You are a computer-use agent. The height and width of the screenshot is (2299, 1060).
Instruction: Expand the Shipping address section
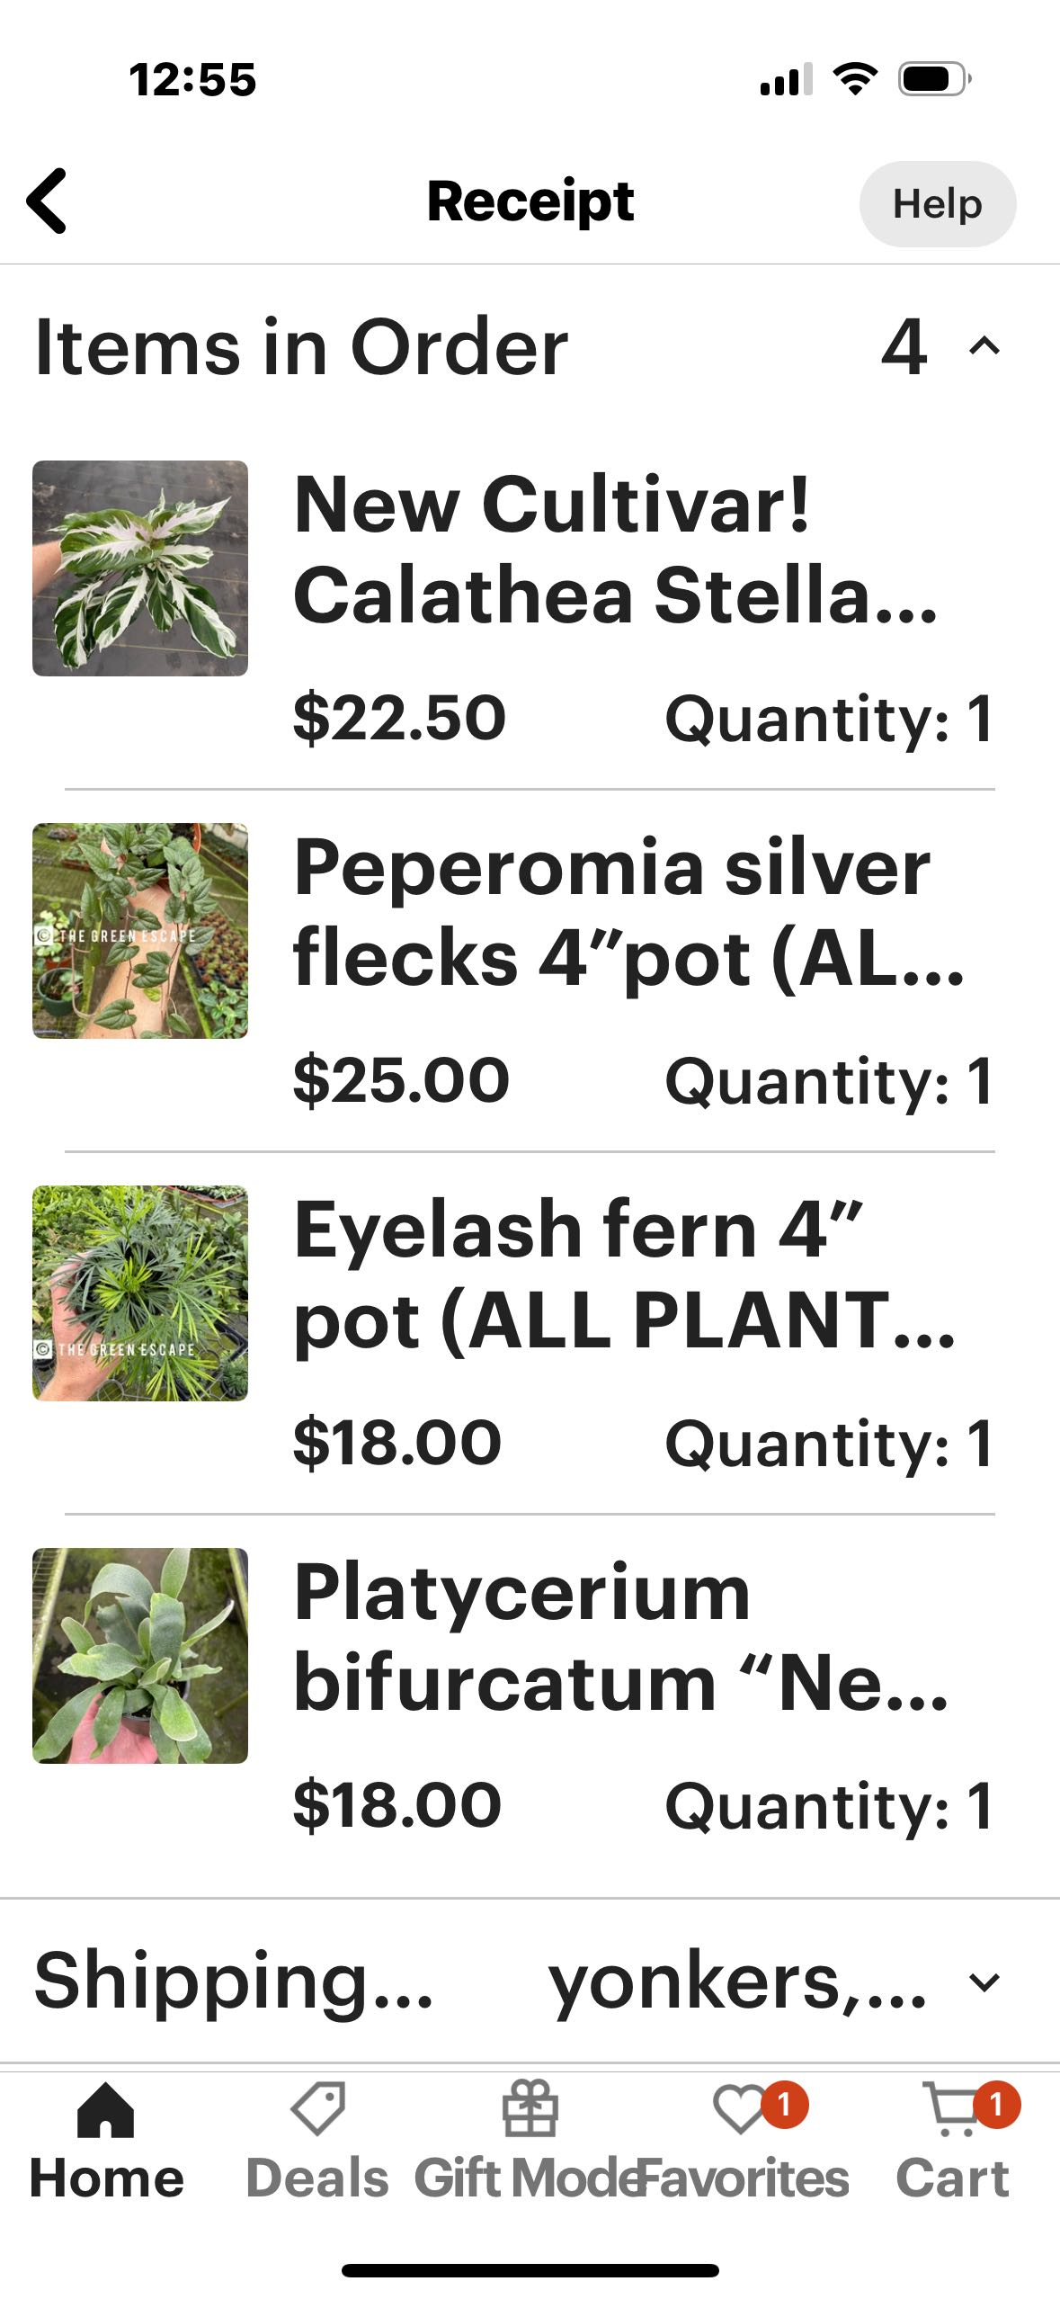click(984, 1982)
